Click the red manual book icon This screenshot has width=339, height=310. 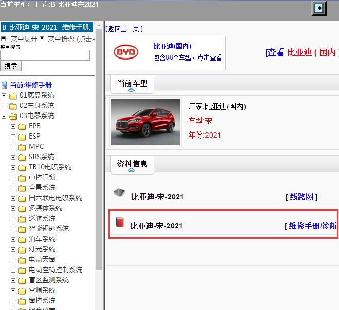(x=120, y=222)
